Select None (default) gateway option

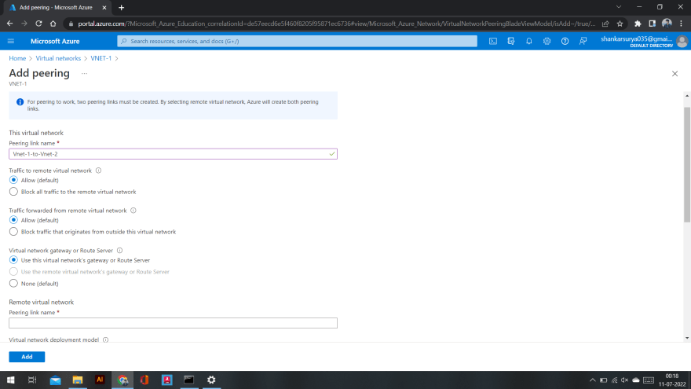tap(13, 283)
